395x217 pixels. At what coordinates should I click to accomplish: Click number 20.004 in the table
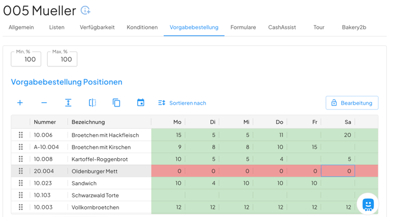coord(44,171)
